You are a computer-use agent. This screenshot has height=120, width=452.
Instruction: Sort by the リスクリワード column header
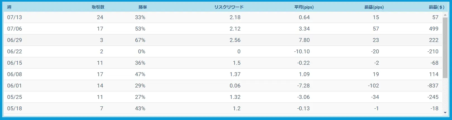[229, 7]
